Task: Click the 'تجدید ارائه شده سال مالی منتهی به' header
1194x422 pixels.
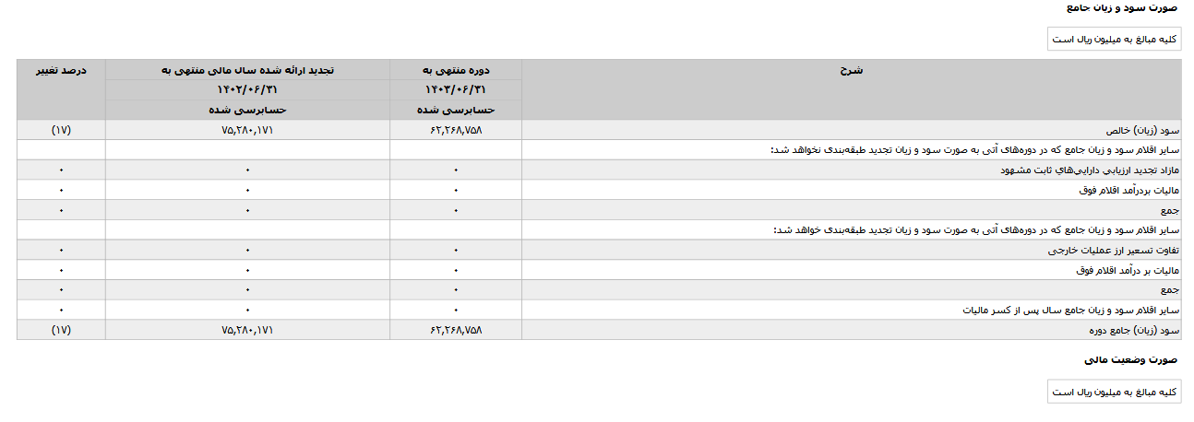Action: click(247, 70)
